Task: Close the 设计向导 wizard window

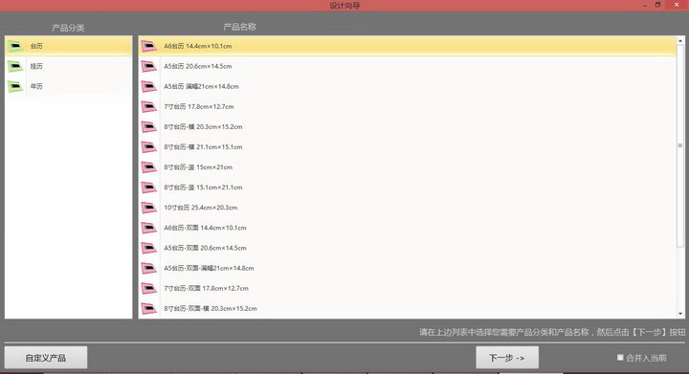Action: [677, 5]
